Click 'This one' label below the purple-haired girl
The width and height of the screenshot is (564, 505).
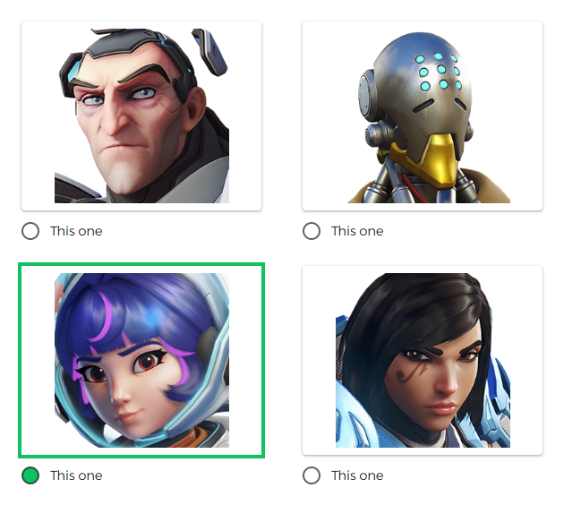[x=76, y=475]
